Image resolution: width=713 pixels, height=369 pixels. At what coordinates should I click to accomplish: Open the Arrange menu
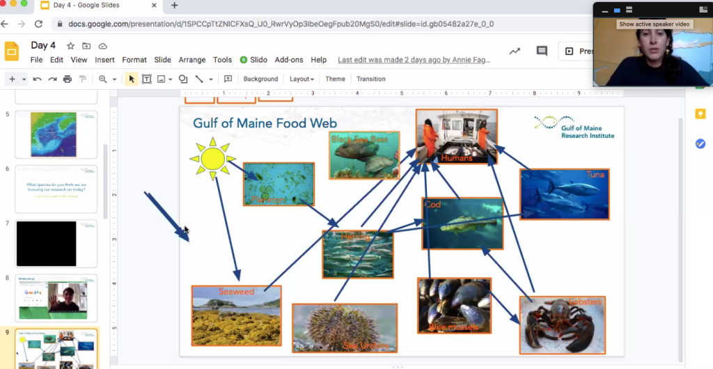coord(192,60)
